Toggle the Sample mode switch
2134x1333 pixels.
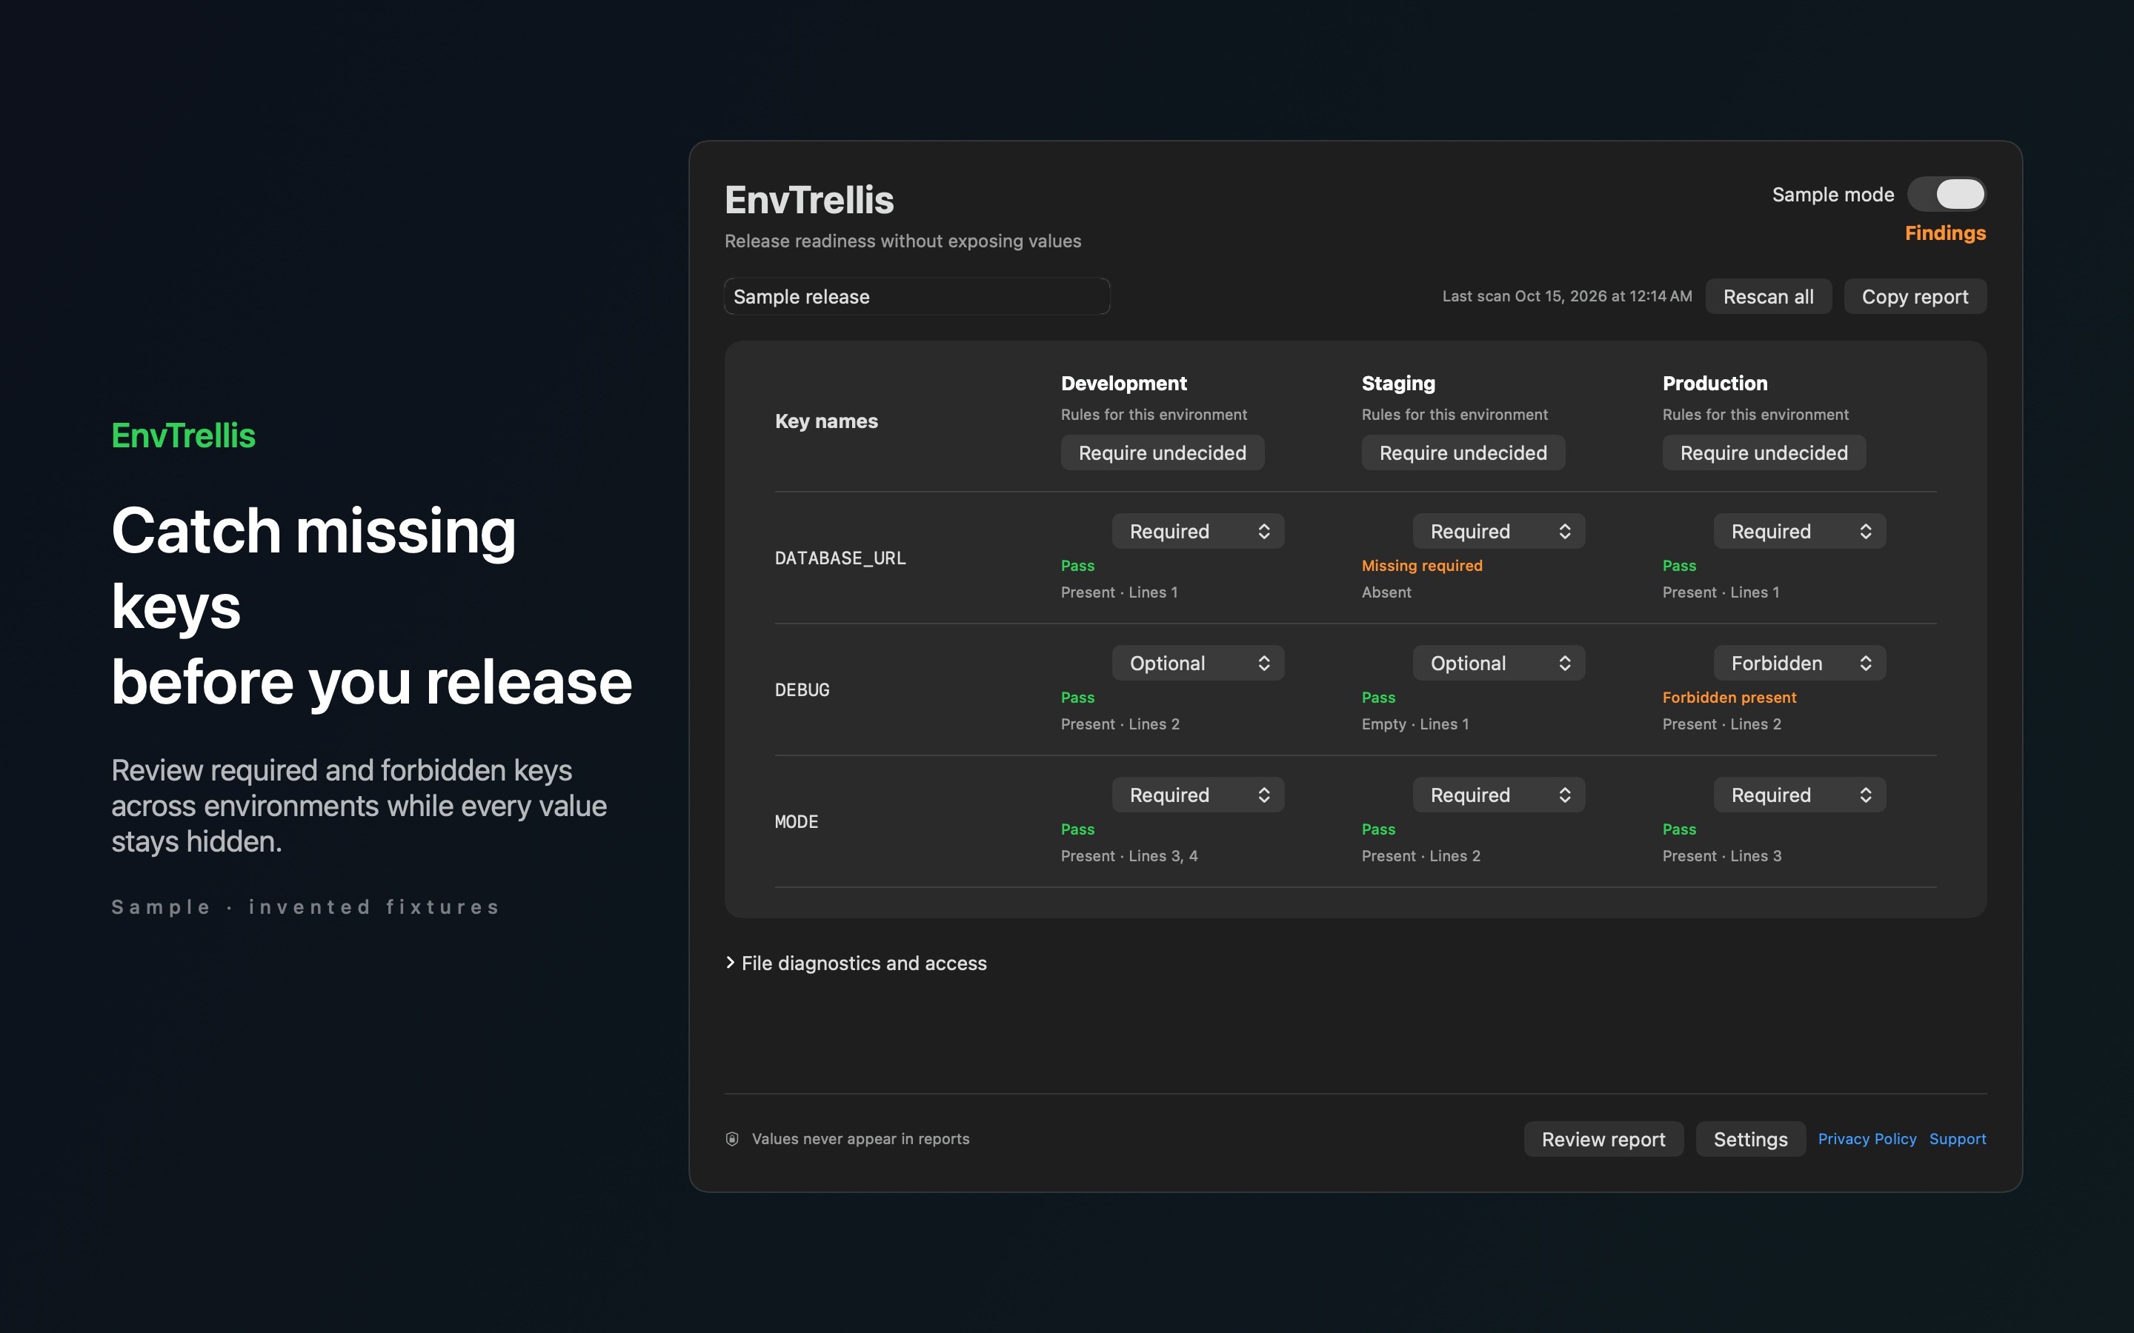pyautogui.click(x=1947, y=194)
